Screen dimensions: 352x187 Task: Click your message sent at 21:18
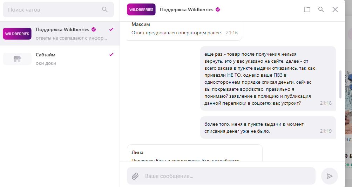[x=268, y=78]
